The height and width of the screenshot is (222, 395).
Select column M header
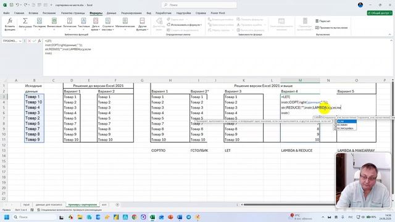coord(300,80)
